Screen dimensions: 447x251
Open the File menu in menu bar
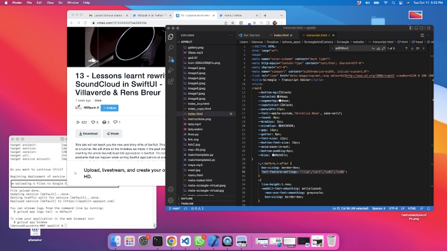(x=29, y=3)
